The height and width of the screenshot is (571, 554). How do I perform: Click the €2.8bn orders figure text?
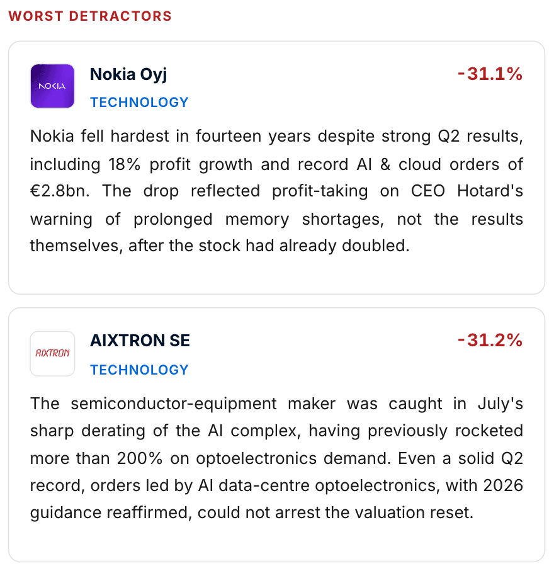[x=60, y=191]
